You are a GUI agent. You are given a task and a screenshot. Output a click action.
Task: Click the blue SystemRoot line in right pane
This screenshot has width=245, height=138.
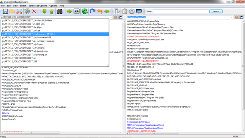click(138, 122)
